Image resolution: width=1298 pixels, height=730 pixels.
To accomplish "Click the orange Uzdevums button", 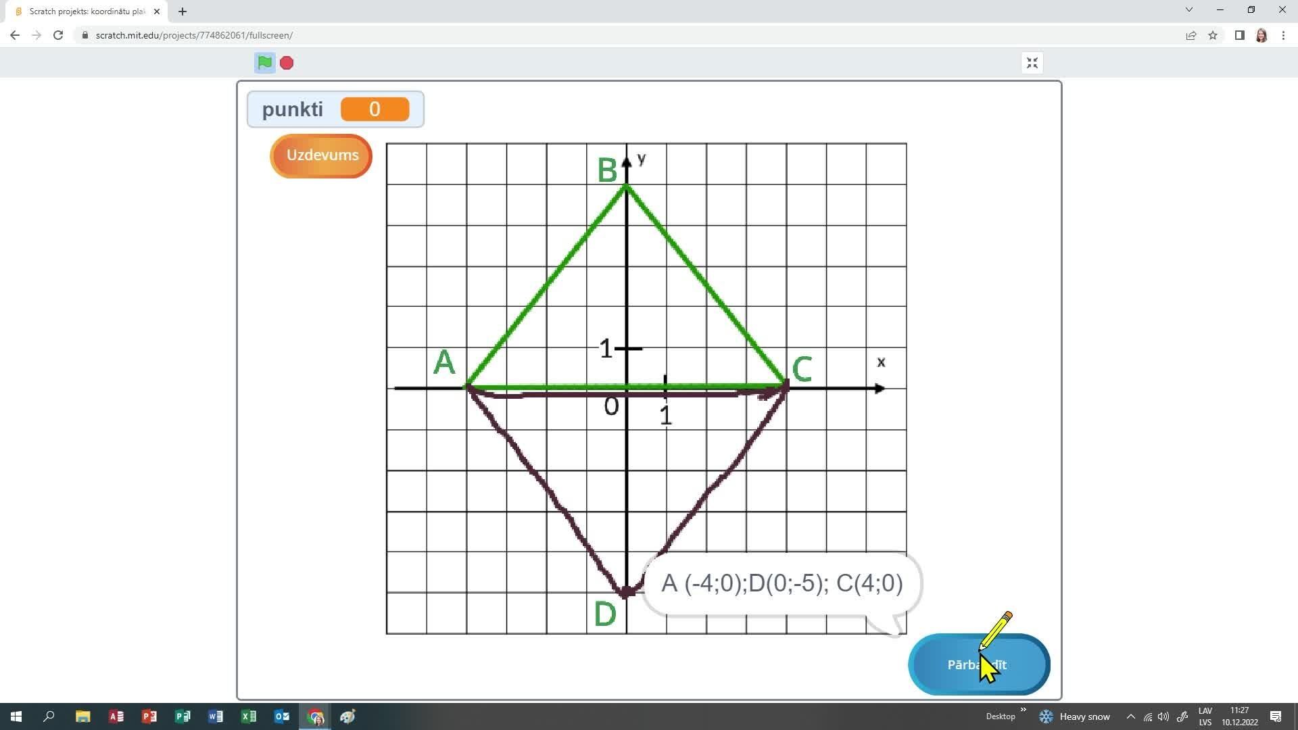I will pyautogui.click(x=322, y=155).
